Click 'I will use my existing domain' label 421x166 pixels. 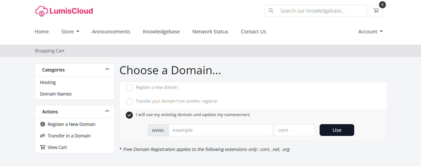[x=193, y=115]
